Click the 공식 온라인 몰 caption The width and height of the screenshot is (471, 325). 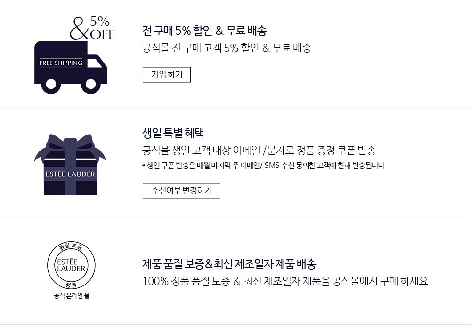[x=71, y=296]
